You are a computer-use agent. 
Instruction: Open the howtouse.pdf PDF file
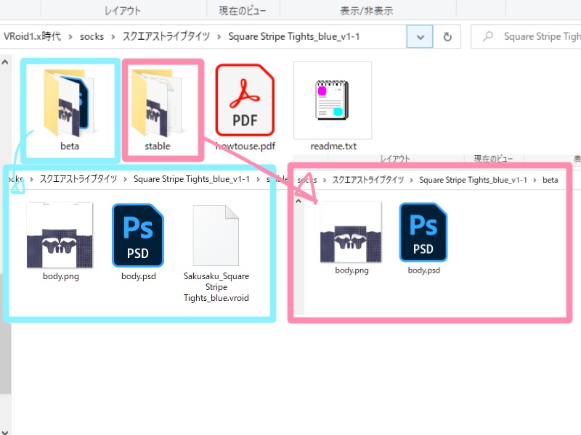coord(245,101)
